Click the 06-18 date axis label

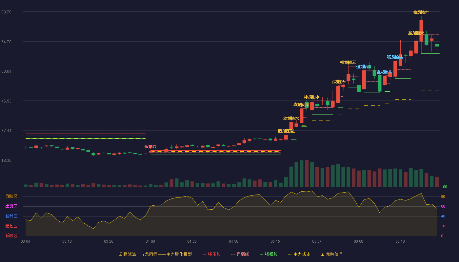[400, 241]
